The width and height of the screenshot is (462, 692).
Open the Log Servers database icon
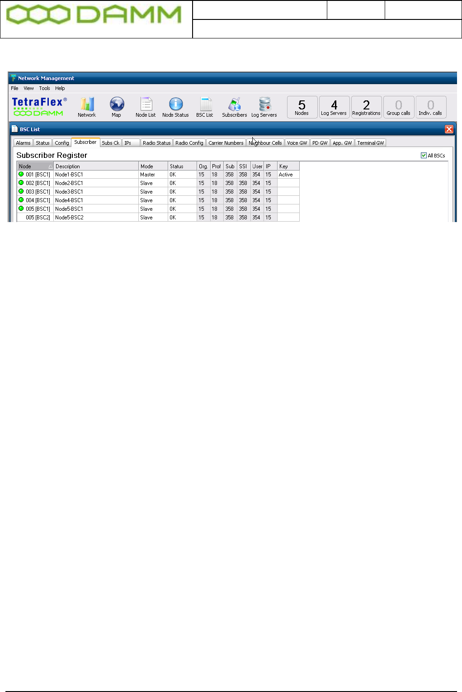pyautogui.click(x=264, y=107)
